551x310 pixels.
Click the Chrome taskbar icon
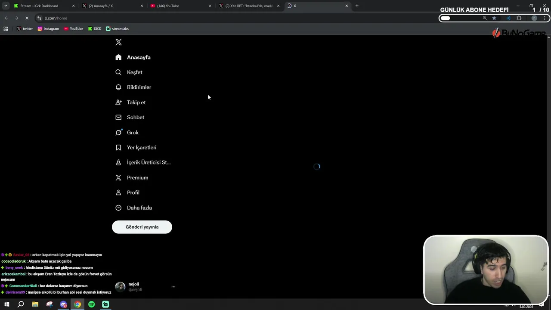point(77,304)
